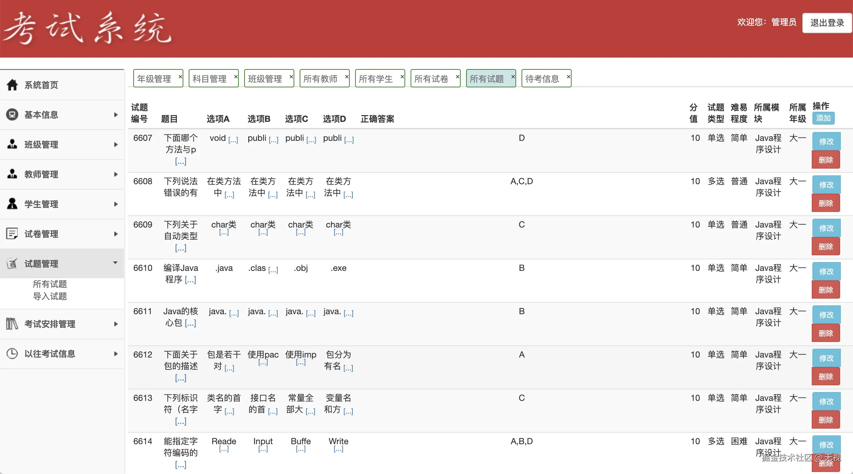The image size is (853, 474).
Task: Click the 基本信息 sidebar icon
Action: pyautogui.click(x=12, y=114)
